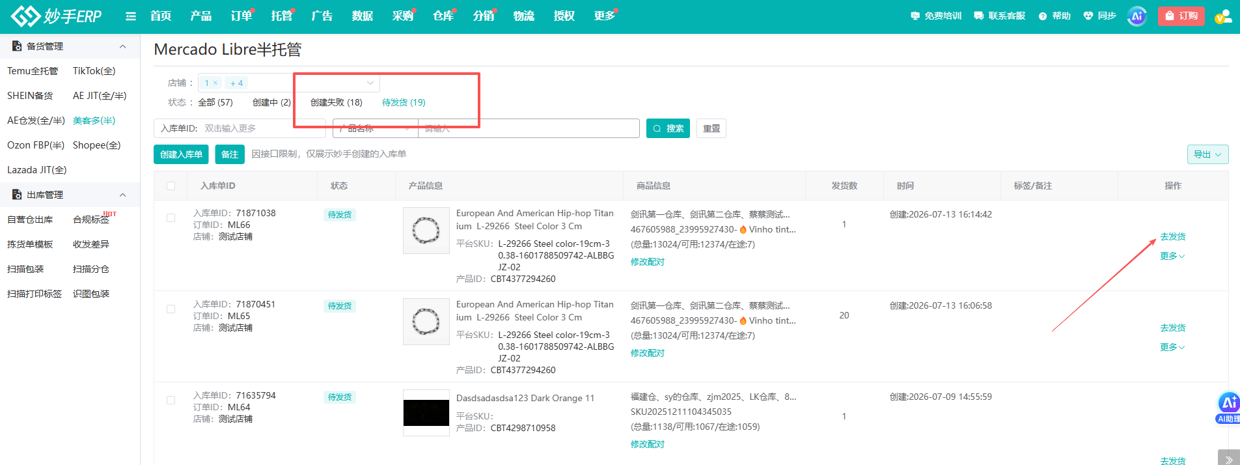Open the 帮助 question mark icon

[x=1043, y=16]
